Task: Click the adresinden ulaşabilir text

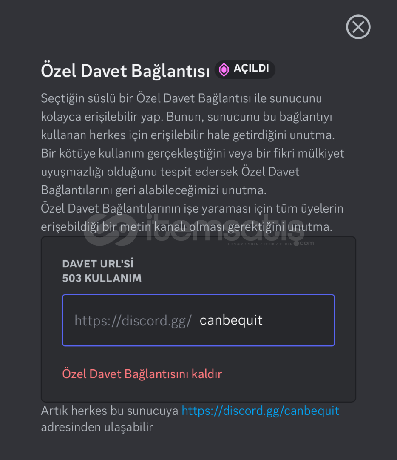Action: 97,427
